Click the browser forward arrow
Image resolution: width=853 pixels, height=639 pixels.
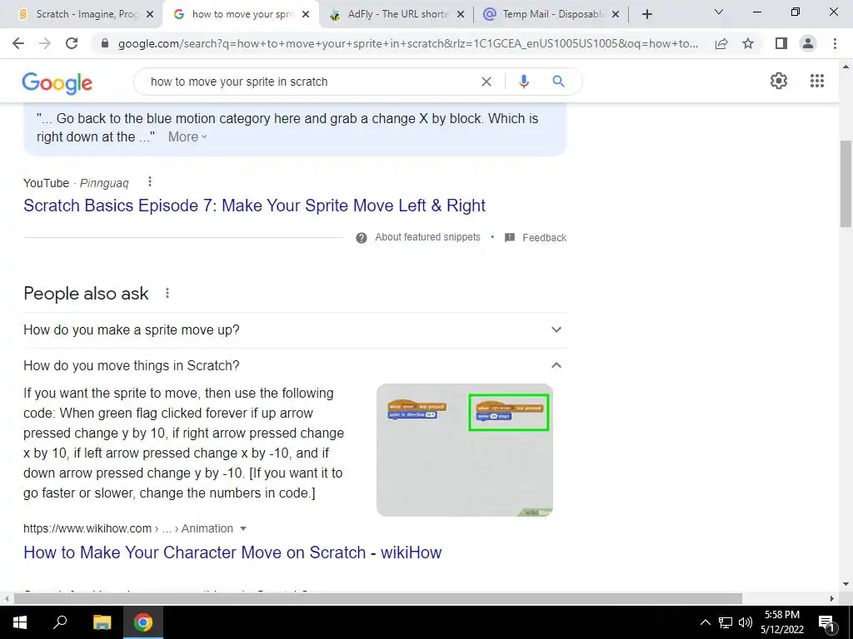(45, 43)
